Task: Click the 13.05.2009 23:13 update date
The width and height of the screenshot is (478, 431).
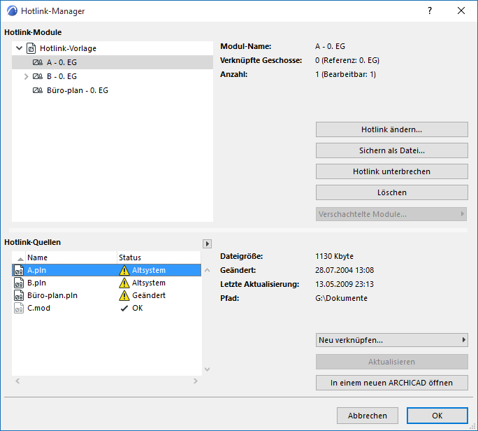Action: pos(345,284)
